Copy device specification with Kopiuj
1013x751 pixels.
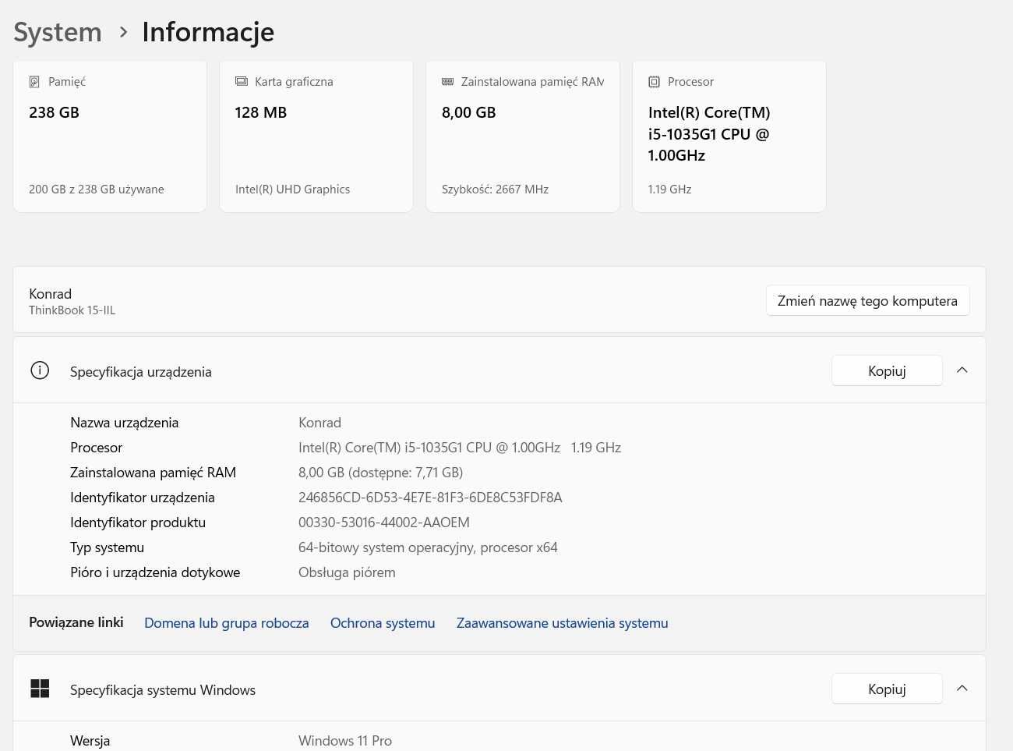click(887, 371)
